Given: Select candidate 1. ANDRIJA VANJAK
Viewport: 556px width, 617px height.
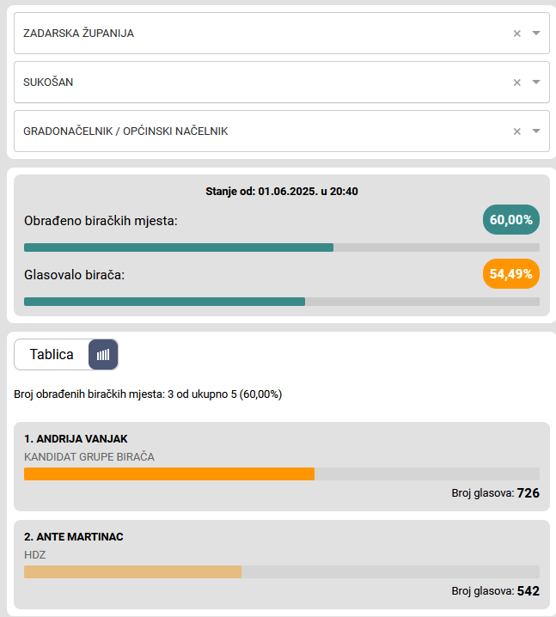Looking at the screenshot, I should 76,438.
